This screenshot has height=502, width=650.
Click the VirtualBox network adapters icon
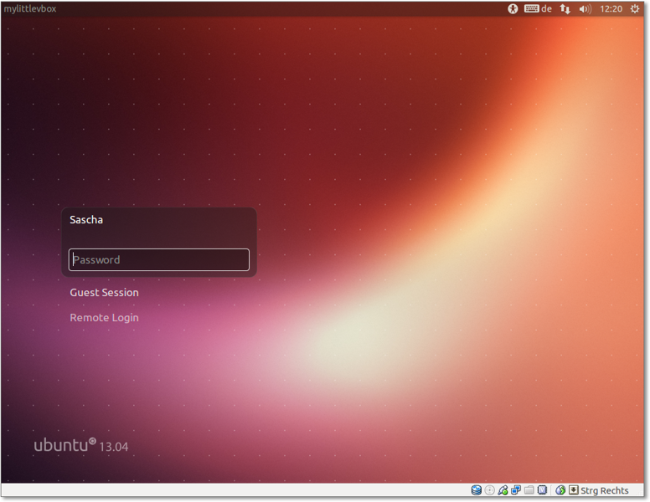pyautogui.click(x=516, y=491)
